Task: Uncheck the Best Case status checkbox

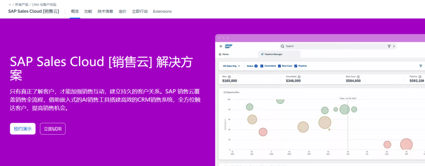Action: point(279,66)
